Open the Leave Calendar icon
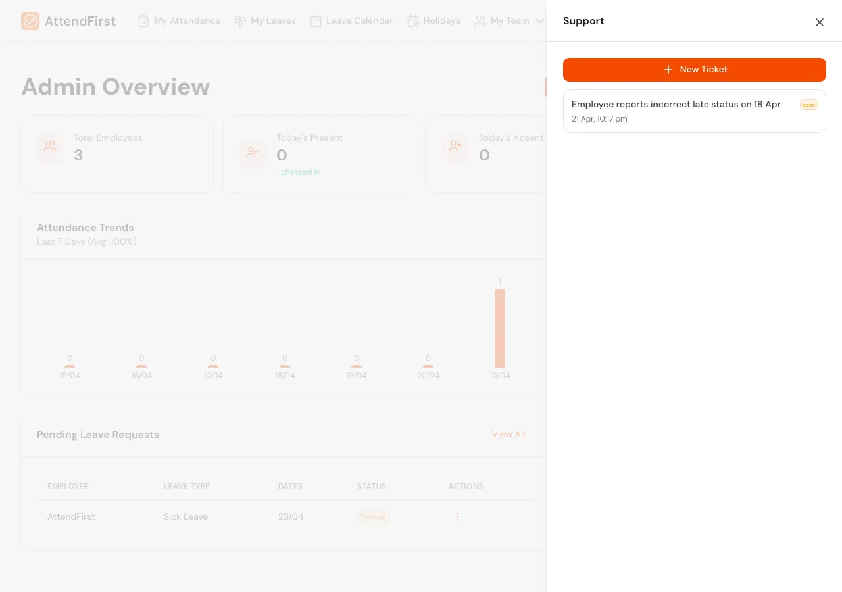Screen dimensions: 842x592 tap(318, 20)
